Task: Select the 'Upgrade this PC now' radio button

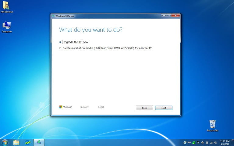Action: 60,42
